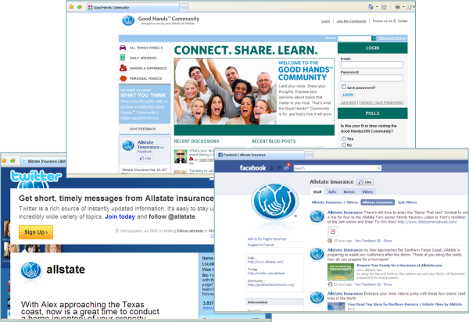The image size is (469, 322).
Task: Click the FORGOT YOUR PASSWORD link
Action: pos(381,102)
